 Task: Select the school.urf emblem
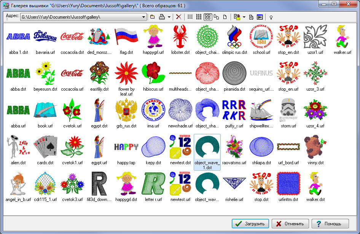(x=261, y=37)
